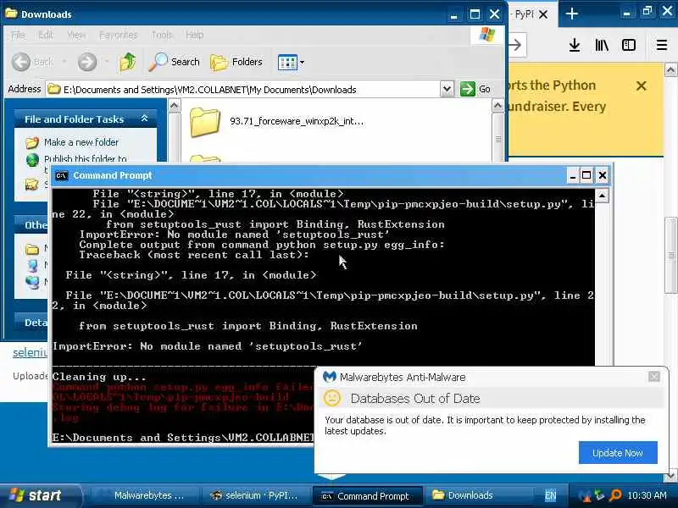The image size is (678, 508).
Task: Collapse File and Folder Tasks panel
Action: pos(145,119)
